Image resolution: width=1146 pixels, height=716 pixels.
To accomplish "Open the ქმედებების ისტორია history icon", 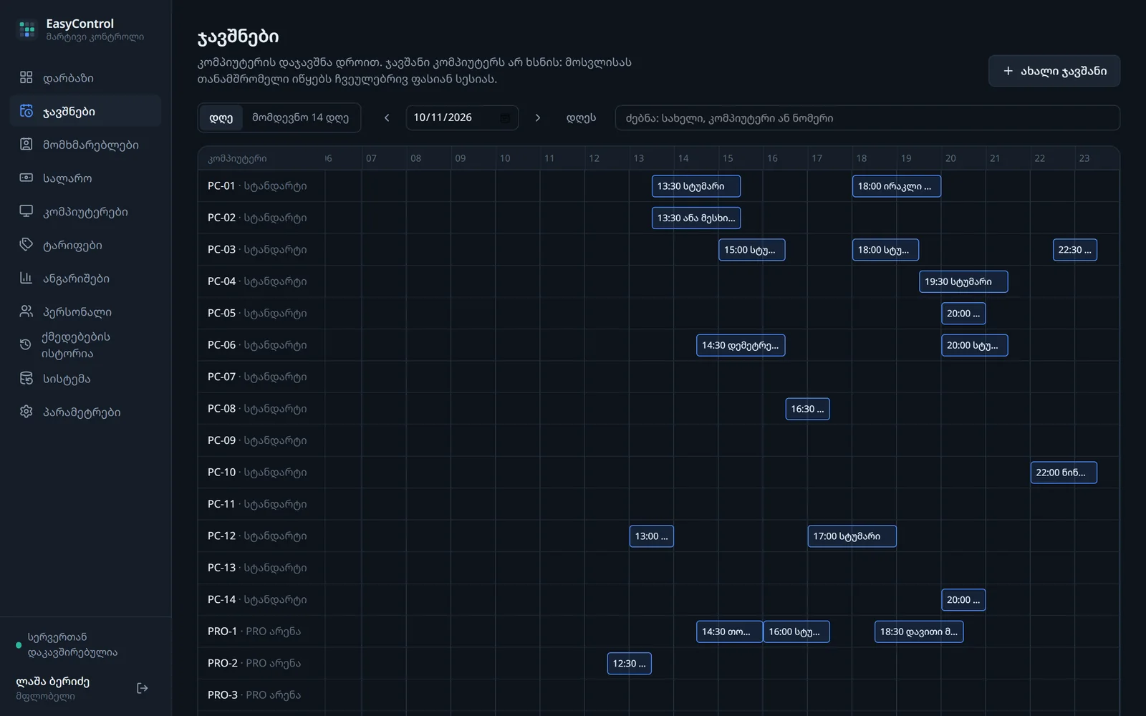I will (x=25, y=344).
